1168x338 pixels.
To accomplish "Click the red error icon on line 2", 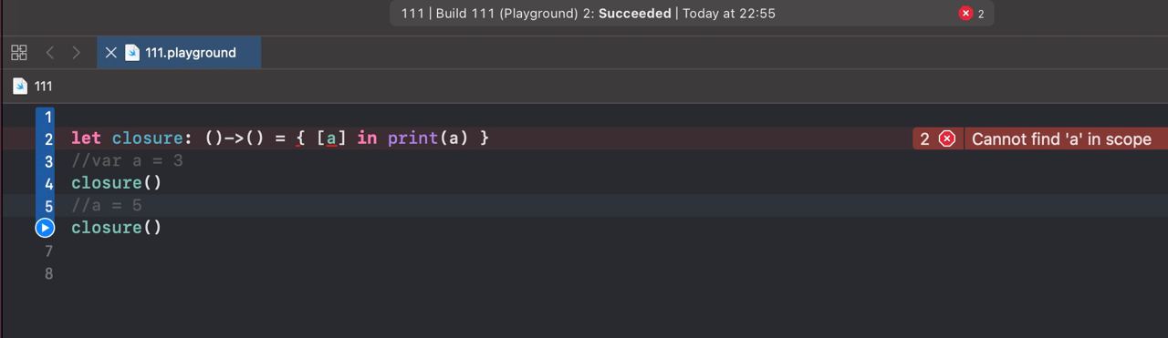I will tap(947, 138).
